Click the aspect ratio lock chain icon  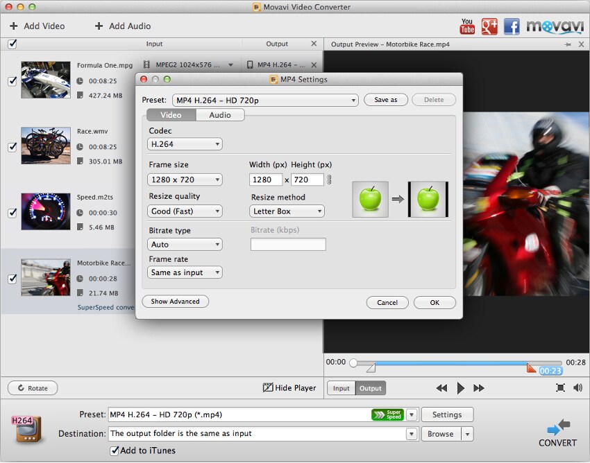coord(330,180)
